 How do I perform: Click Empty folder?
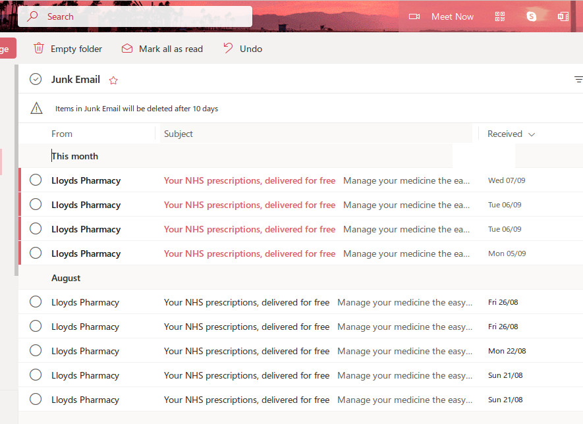[68, 49]
